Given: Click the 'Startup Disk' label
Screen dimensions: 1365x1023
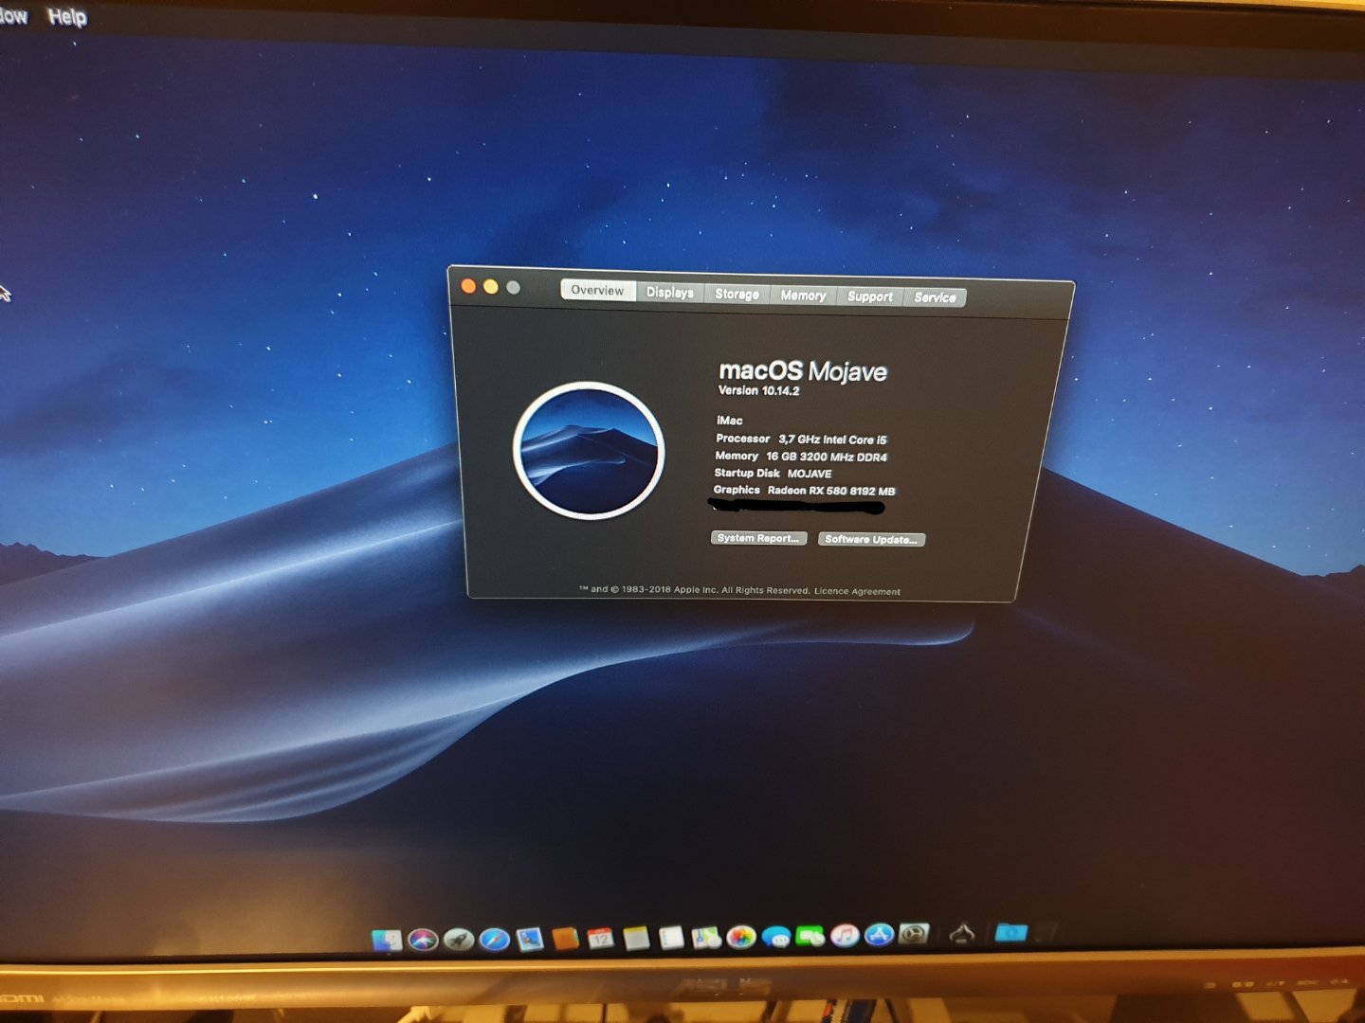Looking at the screenshot, I should [747, 473].
